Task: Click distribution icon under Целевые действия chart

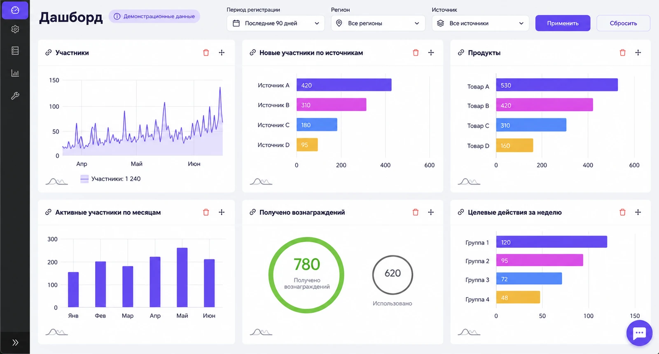Action: 469,332
